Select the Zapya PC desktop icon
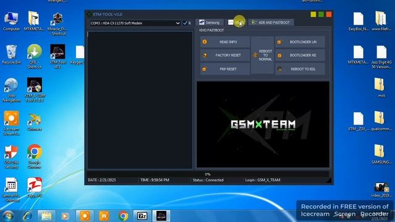 coord(35,187)
